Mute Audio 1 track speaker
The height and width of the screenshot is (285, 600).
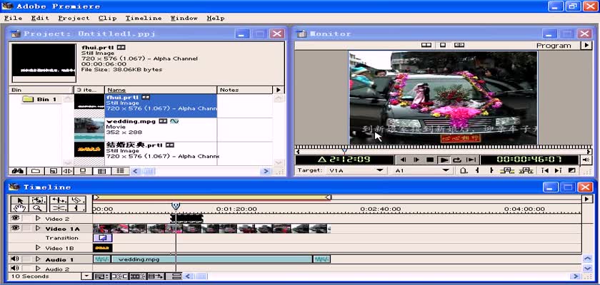(x=15, y=259)
